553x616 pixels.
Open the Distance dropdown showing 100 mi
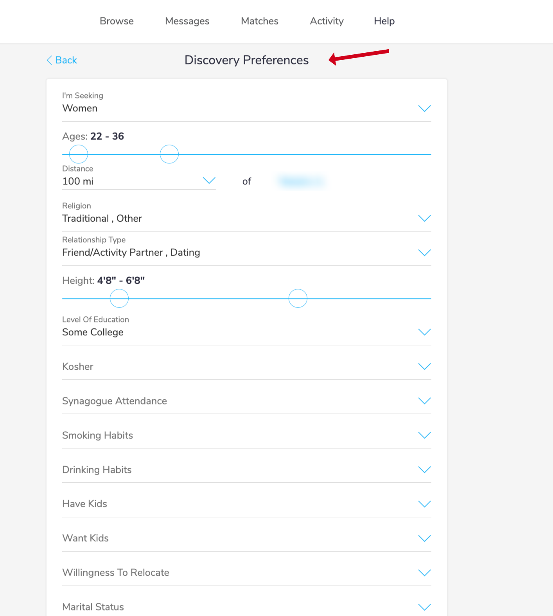(209, 181)
